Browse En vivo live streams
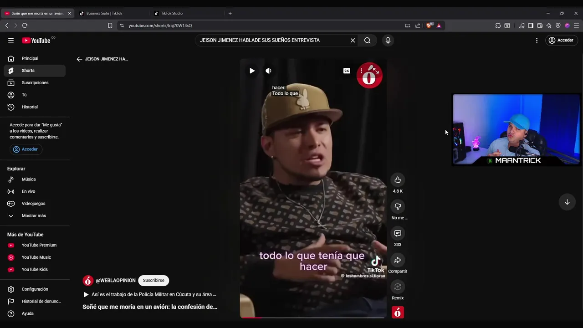 click(x=35, y=191)
